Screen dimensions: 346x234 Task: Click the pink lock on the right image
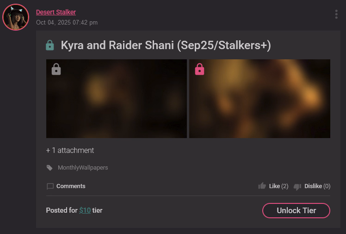(199, 70)
